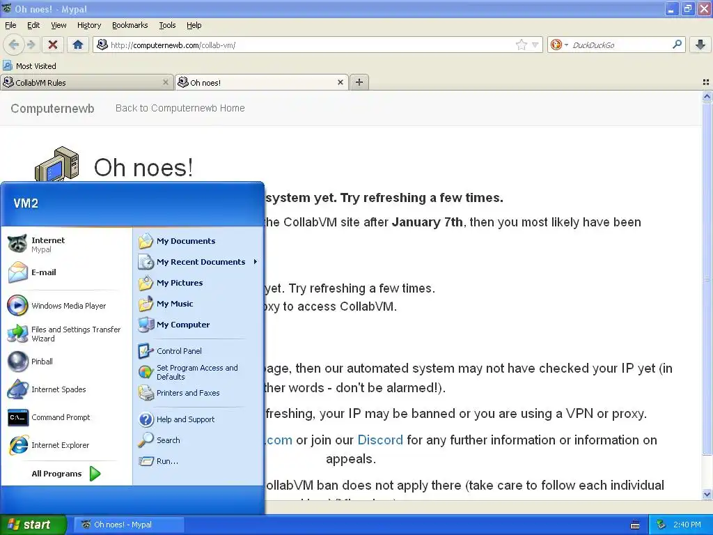
Task: Click the vertical scrollbar thumb
Action: (707, 279)
